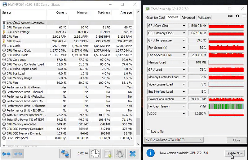Click the PCIe Link Speed row icon
This screenshot has width=248, height=160.
[4, 138]
